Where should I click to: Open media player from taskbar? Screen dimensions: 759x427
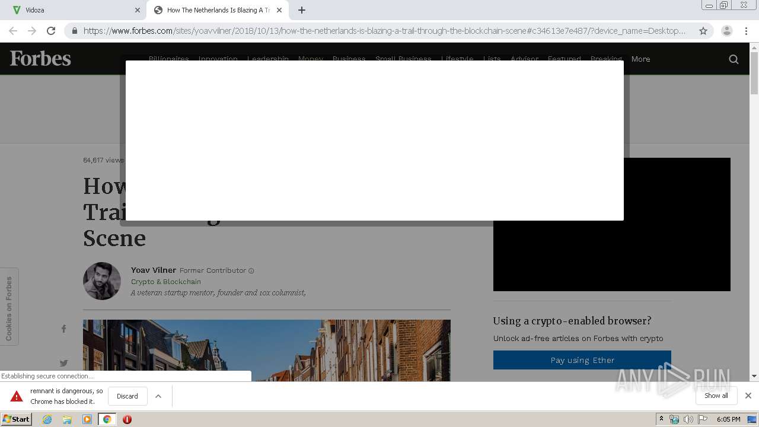point(87,419)
